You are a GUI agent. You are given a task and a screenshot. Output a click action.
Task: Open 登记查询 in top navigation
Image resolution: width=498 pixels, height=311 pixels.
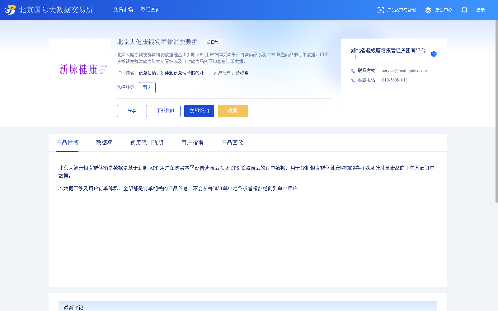click(x=151, y=10)
